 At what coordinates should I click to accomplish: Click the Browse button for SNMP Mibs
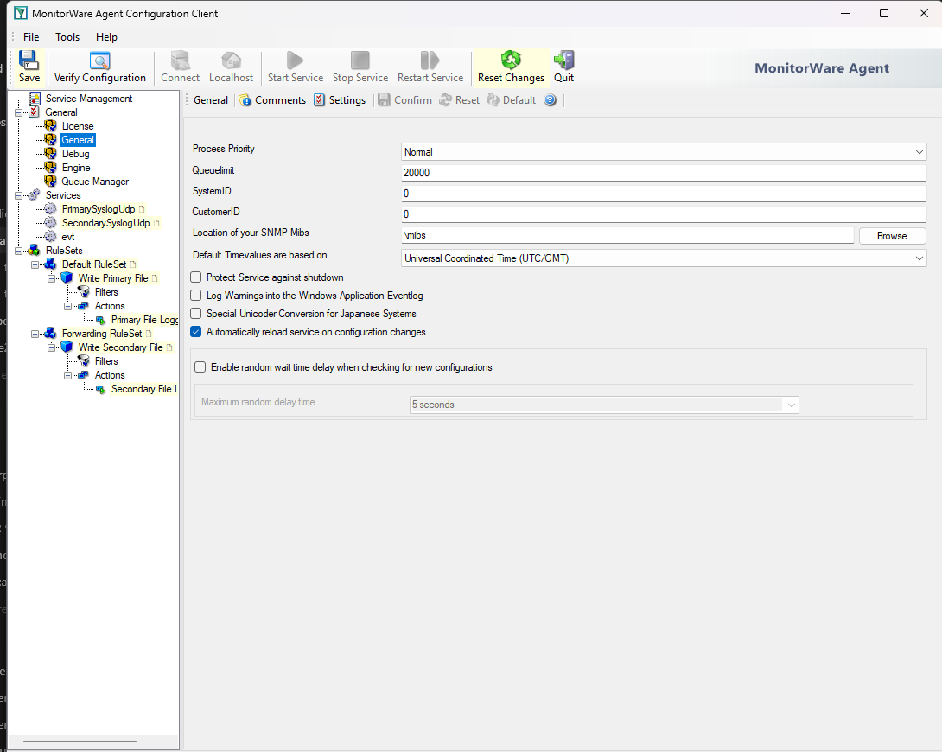[892, 236]
